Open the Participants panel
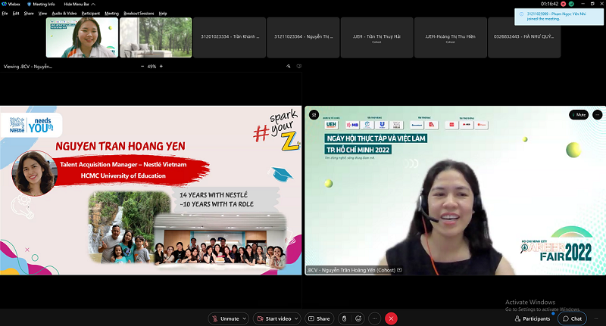The width and height of the screenshot is (606, 326). coord(533,318)
